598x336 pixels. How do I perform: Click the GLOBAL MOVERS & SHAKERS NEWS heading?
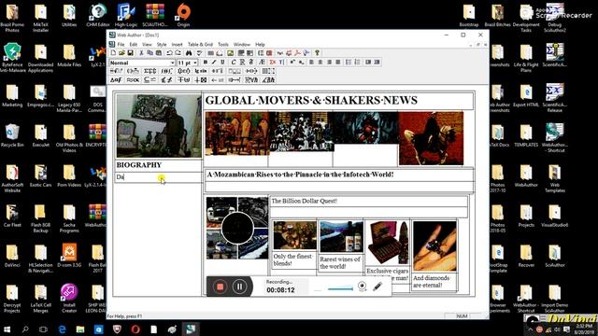pos(311,100)
